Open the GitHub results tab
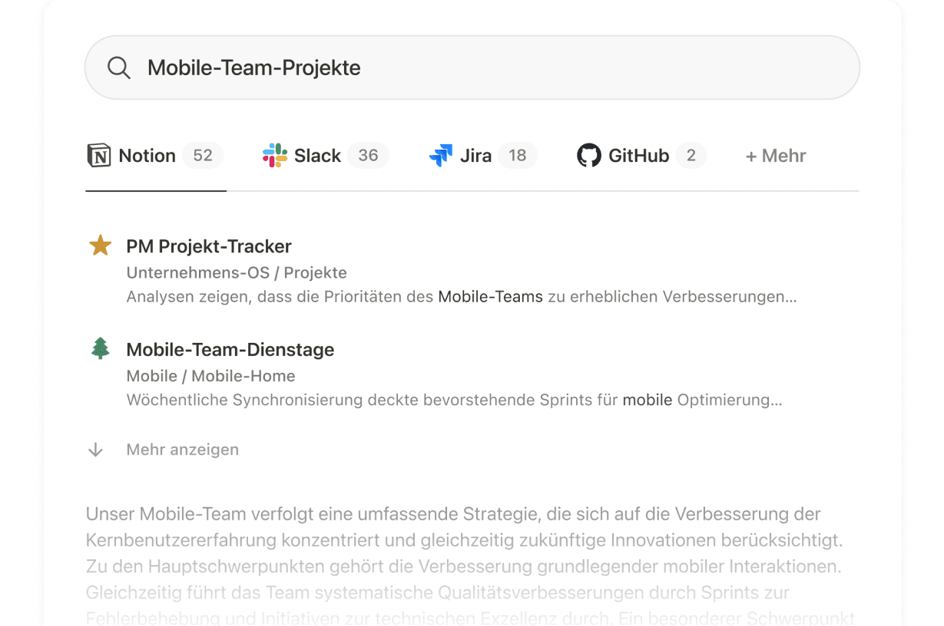This screenshot has width=944, height=626. [638, 156]
